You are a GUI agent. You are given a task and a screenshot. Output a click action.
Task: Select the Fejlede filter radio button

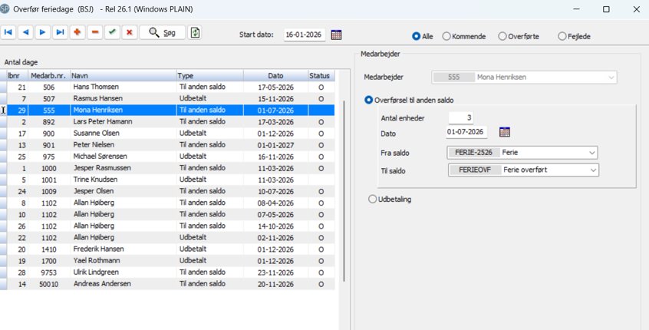click(562, 36)
